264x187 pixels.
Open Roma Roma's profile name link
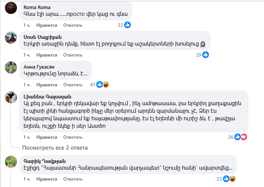point(37,7)
